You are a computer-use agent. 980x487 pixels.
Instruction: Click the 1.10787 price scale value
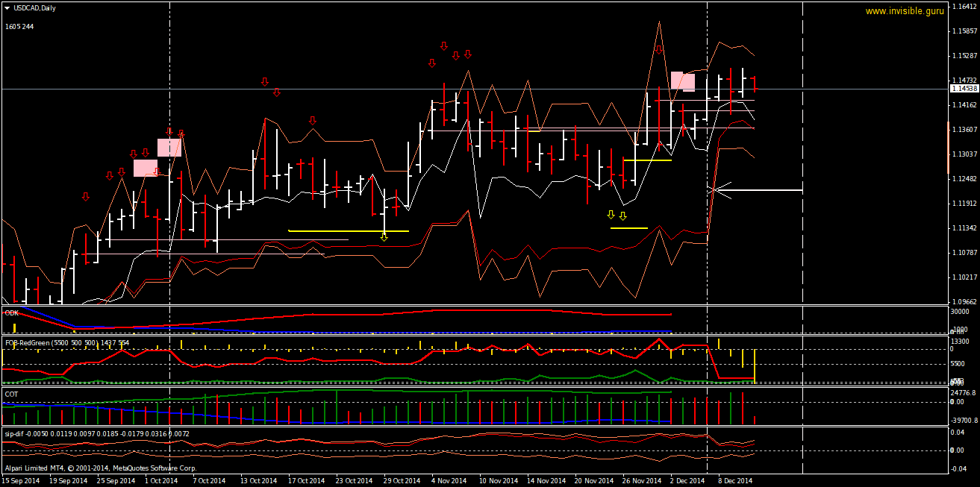click(x=966, y=253)
